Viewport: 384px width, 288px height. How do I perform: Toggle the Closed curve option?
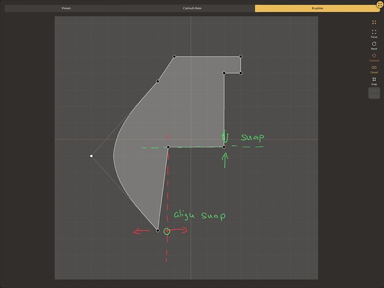374,69
